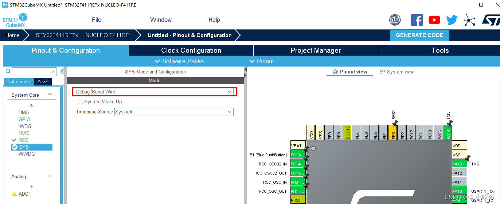Click the warning icon next to ADC1
Image resolution: width=500 pixels, height=204 pixels.
[x=14, y=194]
